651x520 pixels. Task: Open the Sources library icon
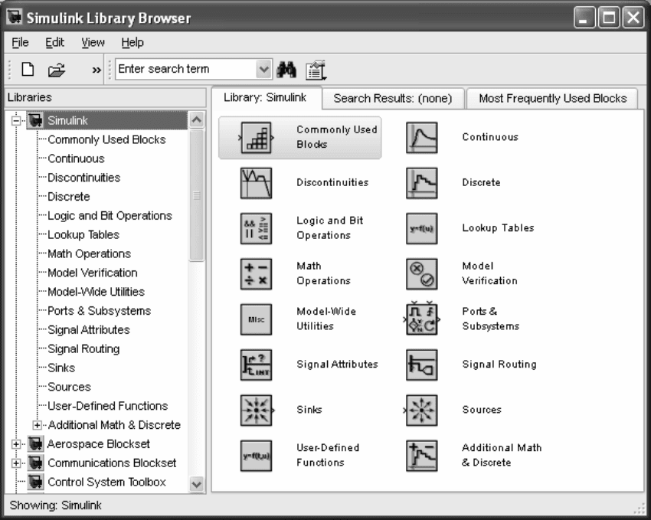[x=421, y=410]
